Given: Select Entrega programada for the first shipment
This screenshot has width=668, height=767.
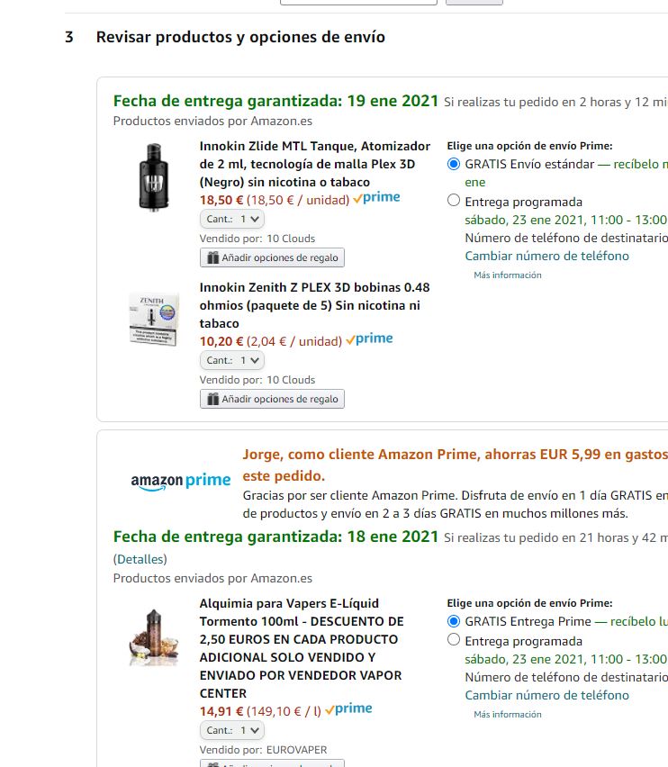Looking at the screenshot, I should pos(454,201).
